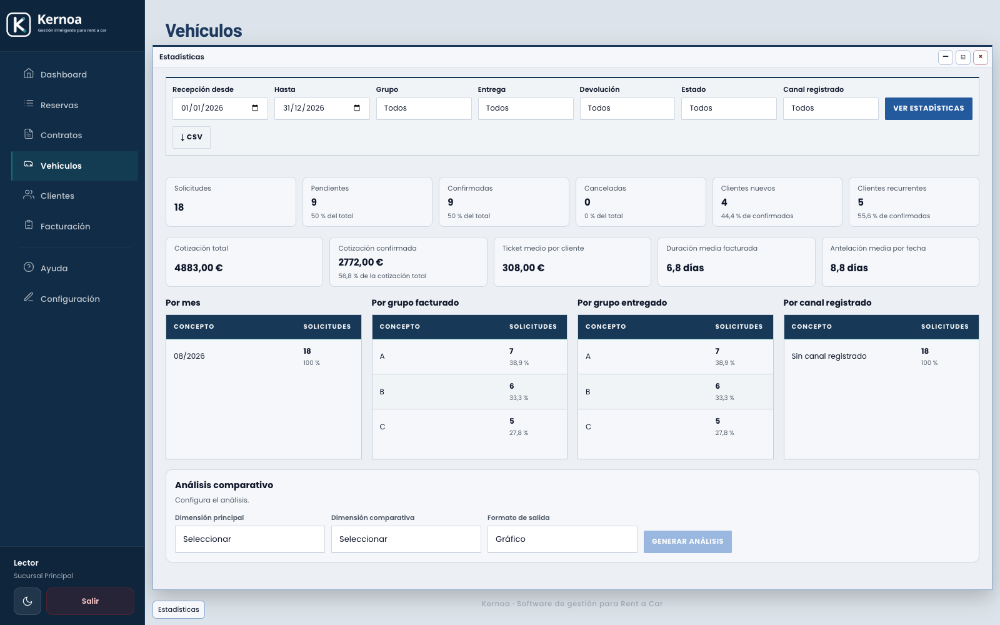Click the Generar Análisis button
1000x625 pixels.
coord(687,542)
